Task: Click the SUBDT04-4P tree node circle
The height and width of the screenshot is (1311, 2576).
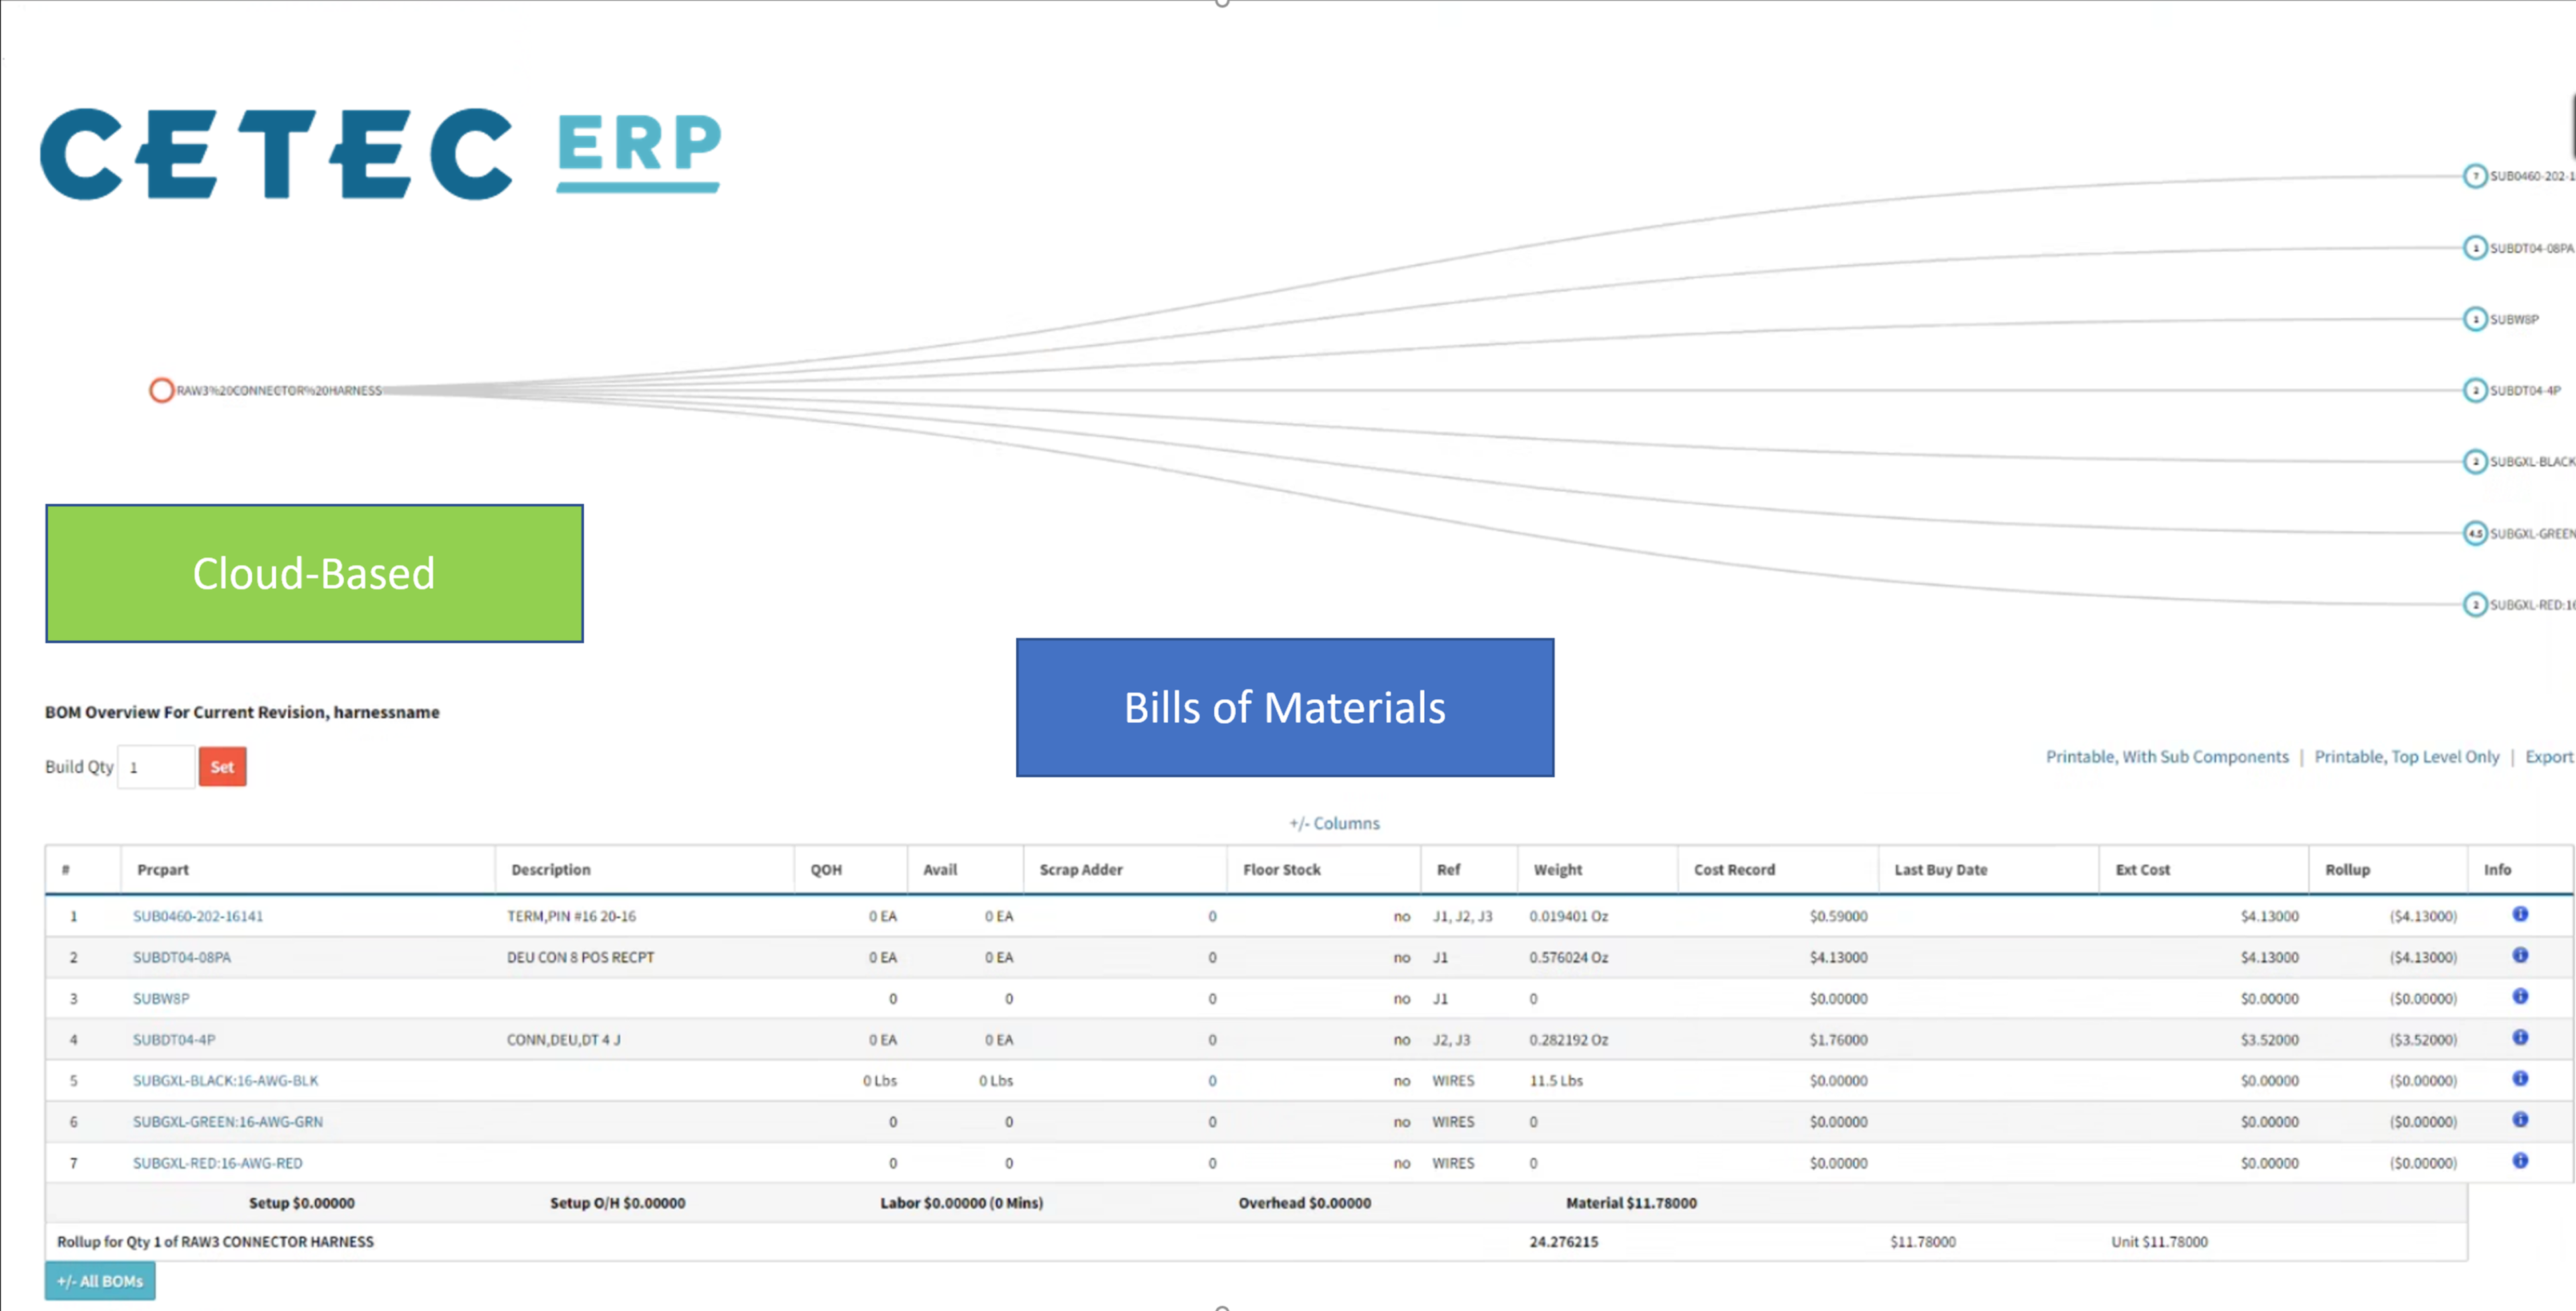Action: [2475, 390]
